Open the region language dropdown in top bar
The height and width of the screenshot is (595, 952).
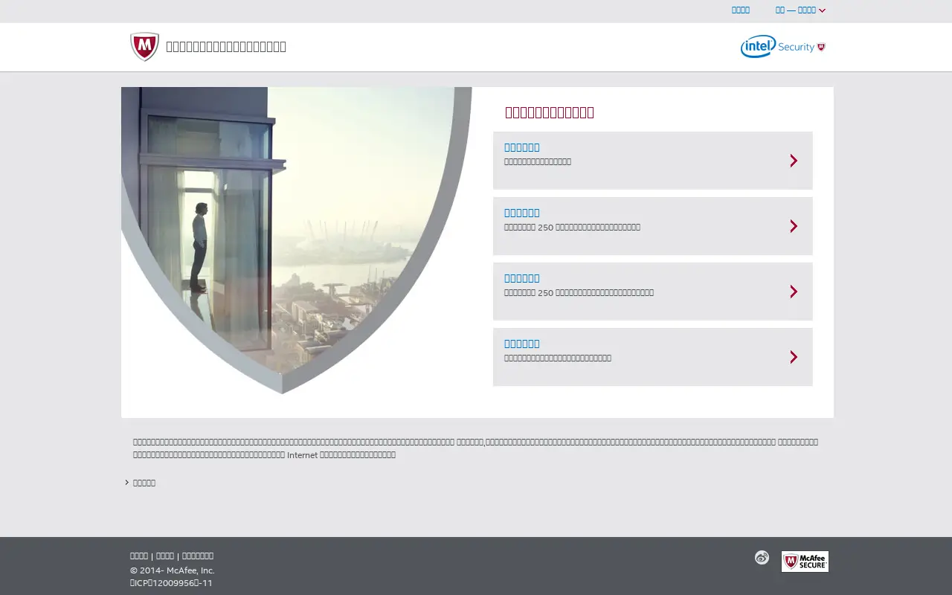tap(800, 10)
